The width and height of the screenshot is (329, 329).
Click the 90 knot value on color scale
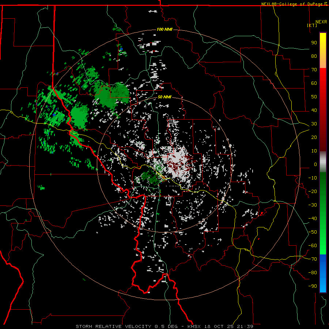[314, 43]
